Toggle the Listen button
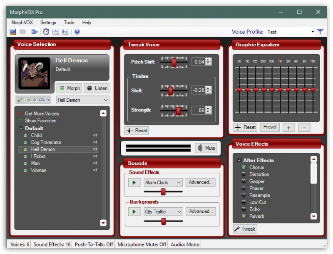333x254 pixels. coord(97,88)
